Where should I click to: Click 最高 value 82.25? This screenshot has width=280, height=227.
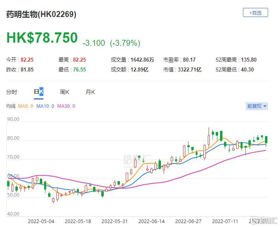pos(79,60)
